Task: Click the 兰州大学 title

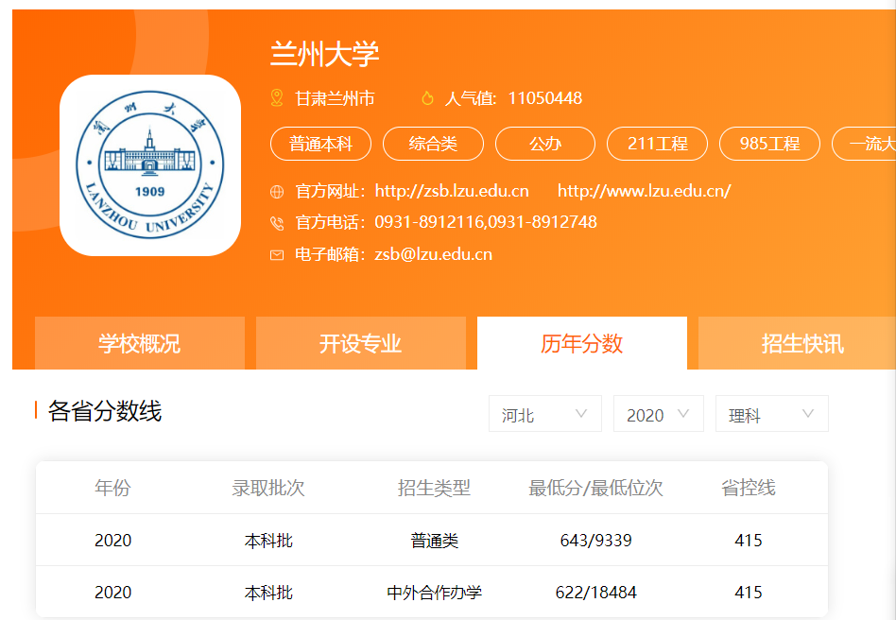Action: tap(324, 54)
